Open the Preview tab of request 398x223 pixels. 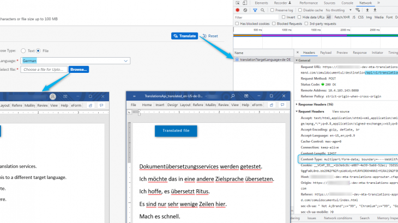point(342,53)
